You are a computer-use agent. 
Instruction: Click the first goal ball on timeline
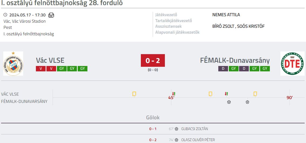[229, 102]
